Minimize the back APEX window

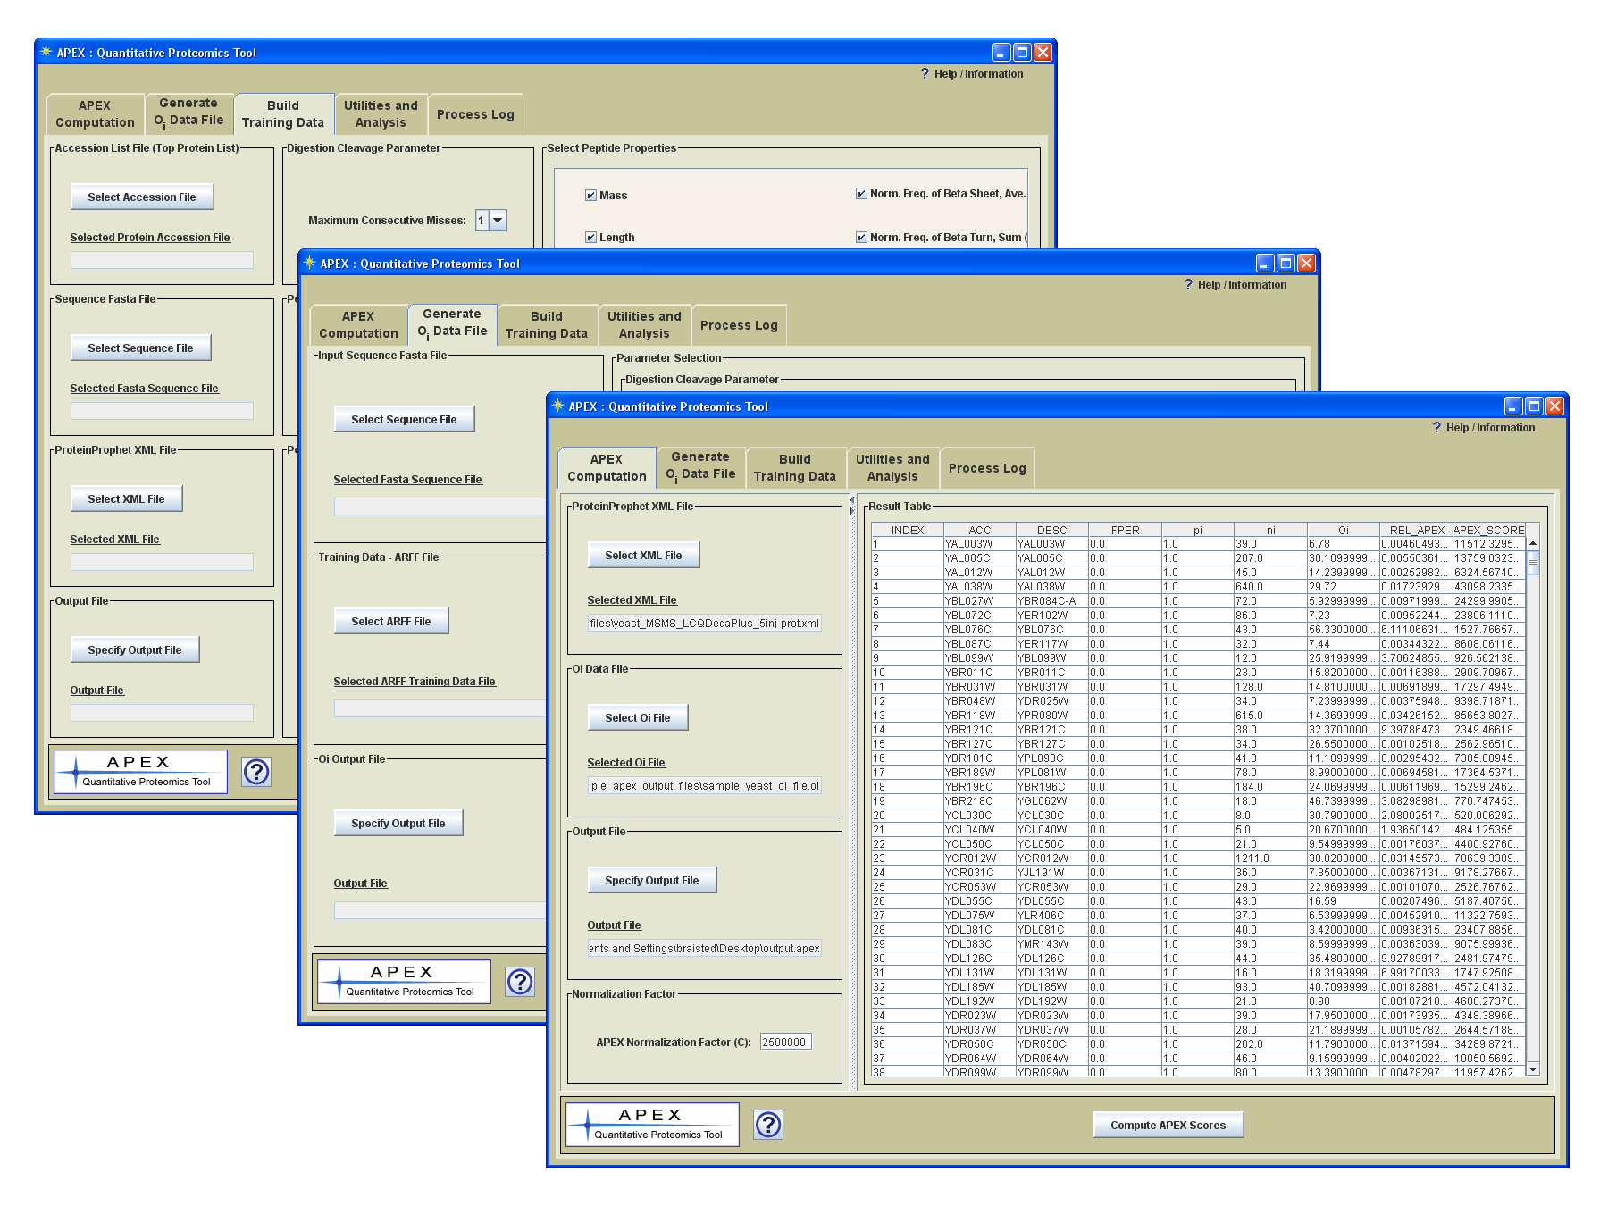pyautogui.click(x=1001, y=53)
